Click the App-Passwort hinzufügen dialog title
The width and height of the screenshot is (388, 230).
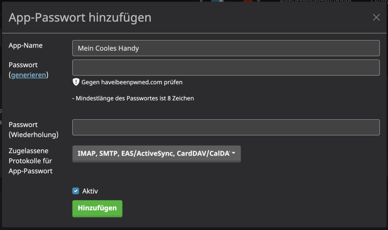click(80, 17)
